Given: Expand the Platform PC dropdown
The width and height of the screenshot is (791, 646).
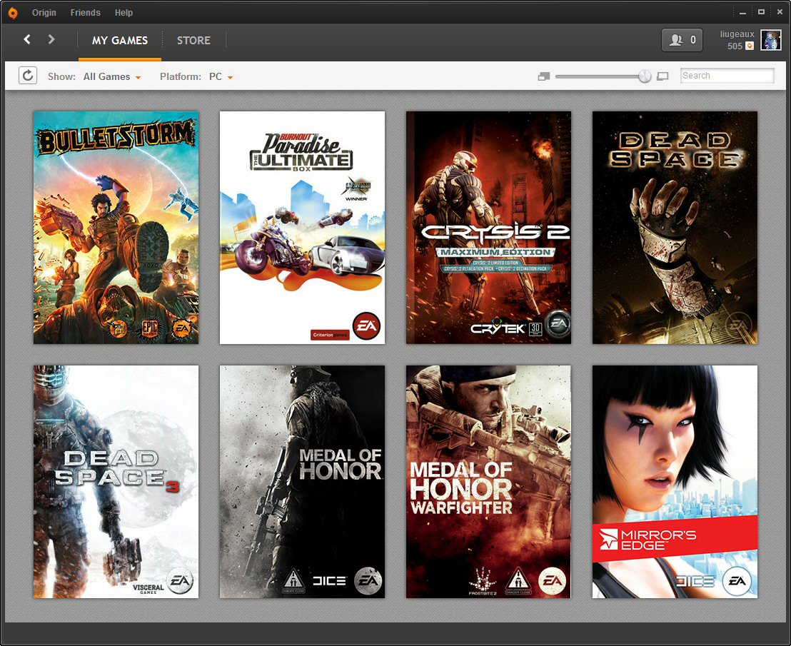Looking at the screenshot, I should pos(221,76).
